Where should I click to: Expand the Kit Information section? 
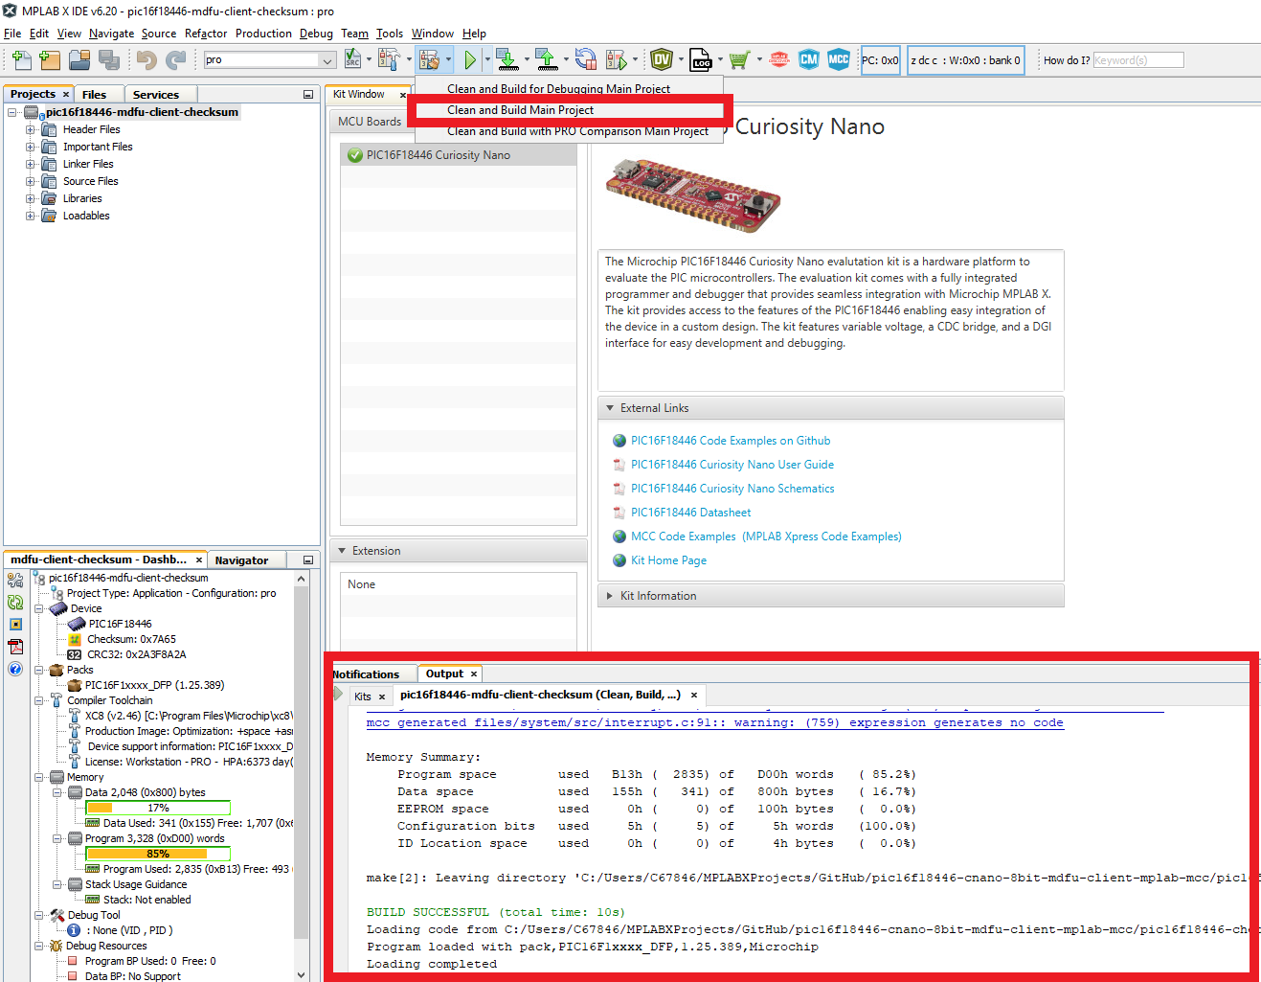(x=610, y=596)
